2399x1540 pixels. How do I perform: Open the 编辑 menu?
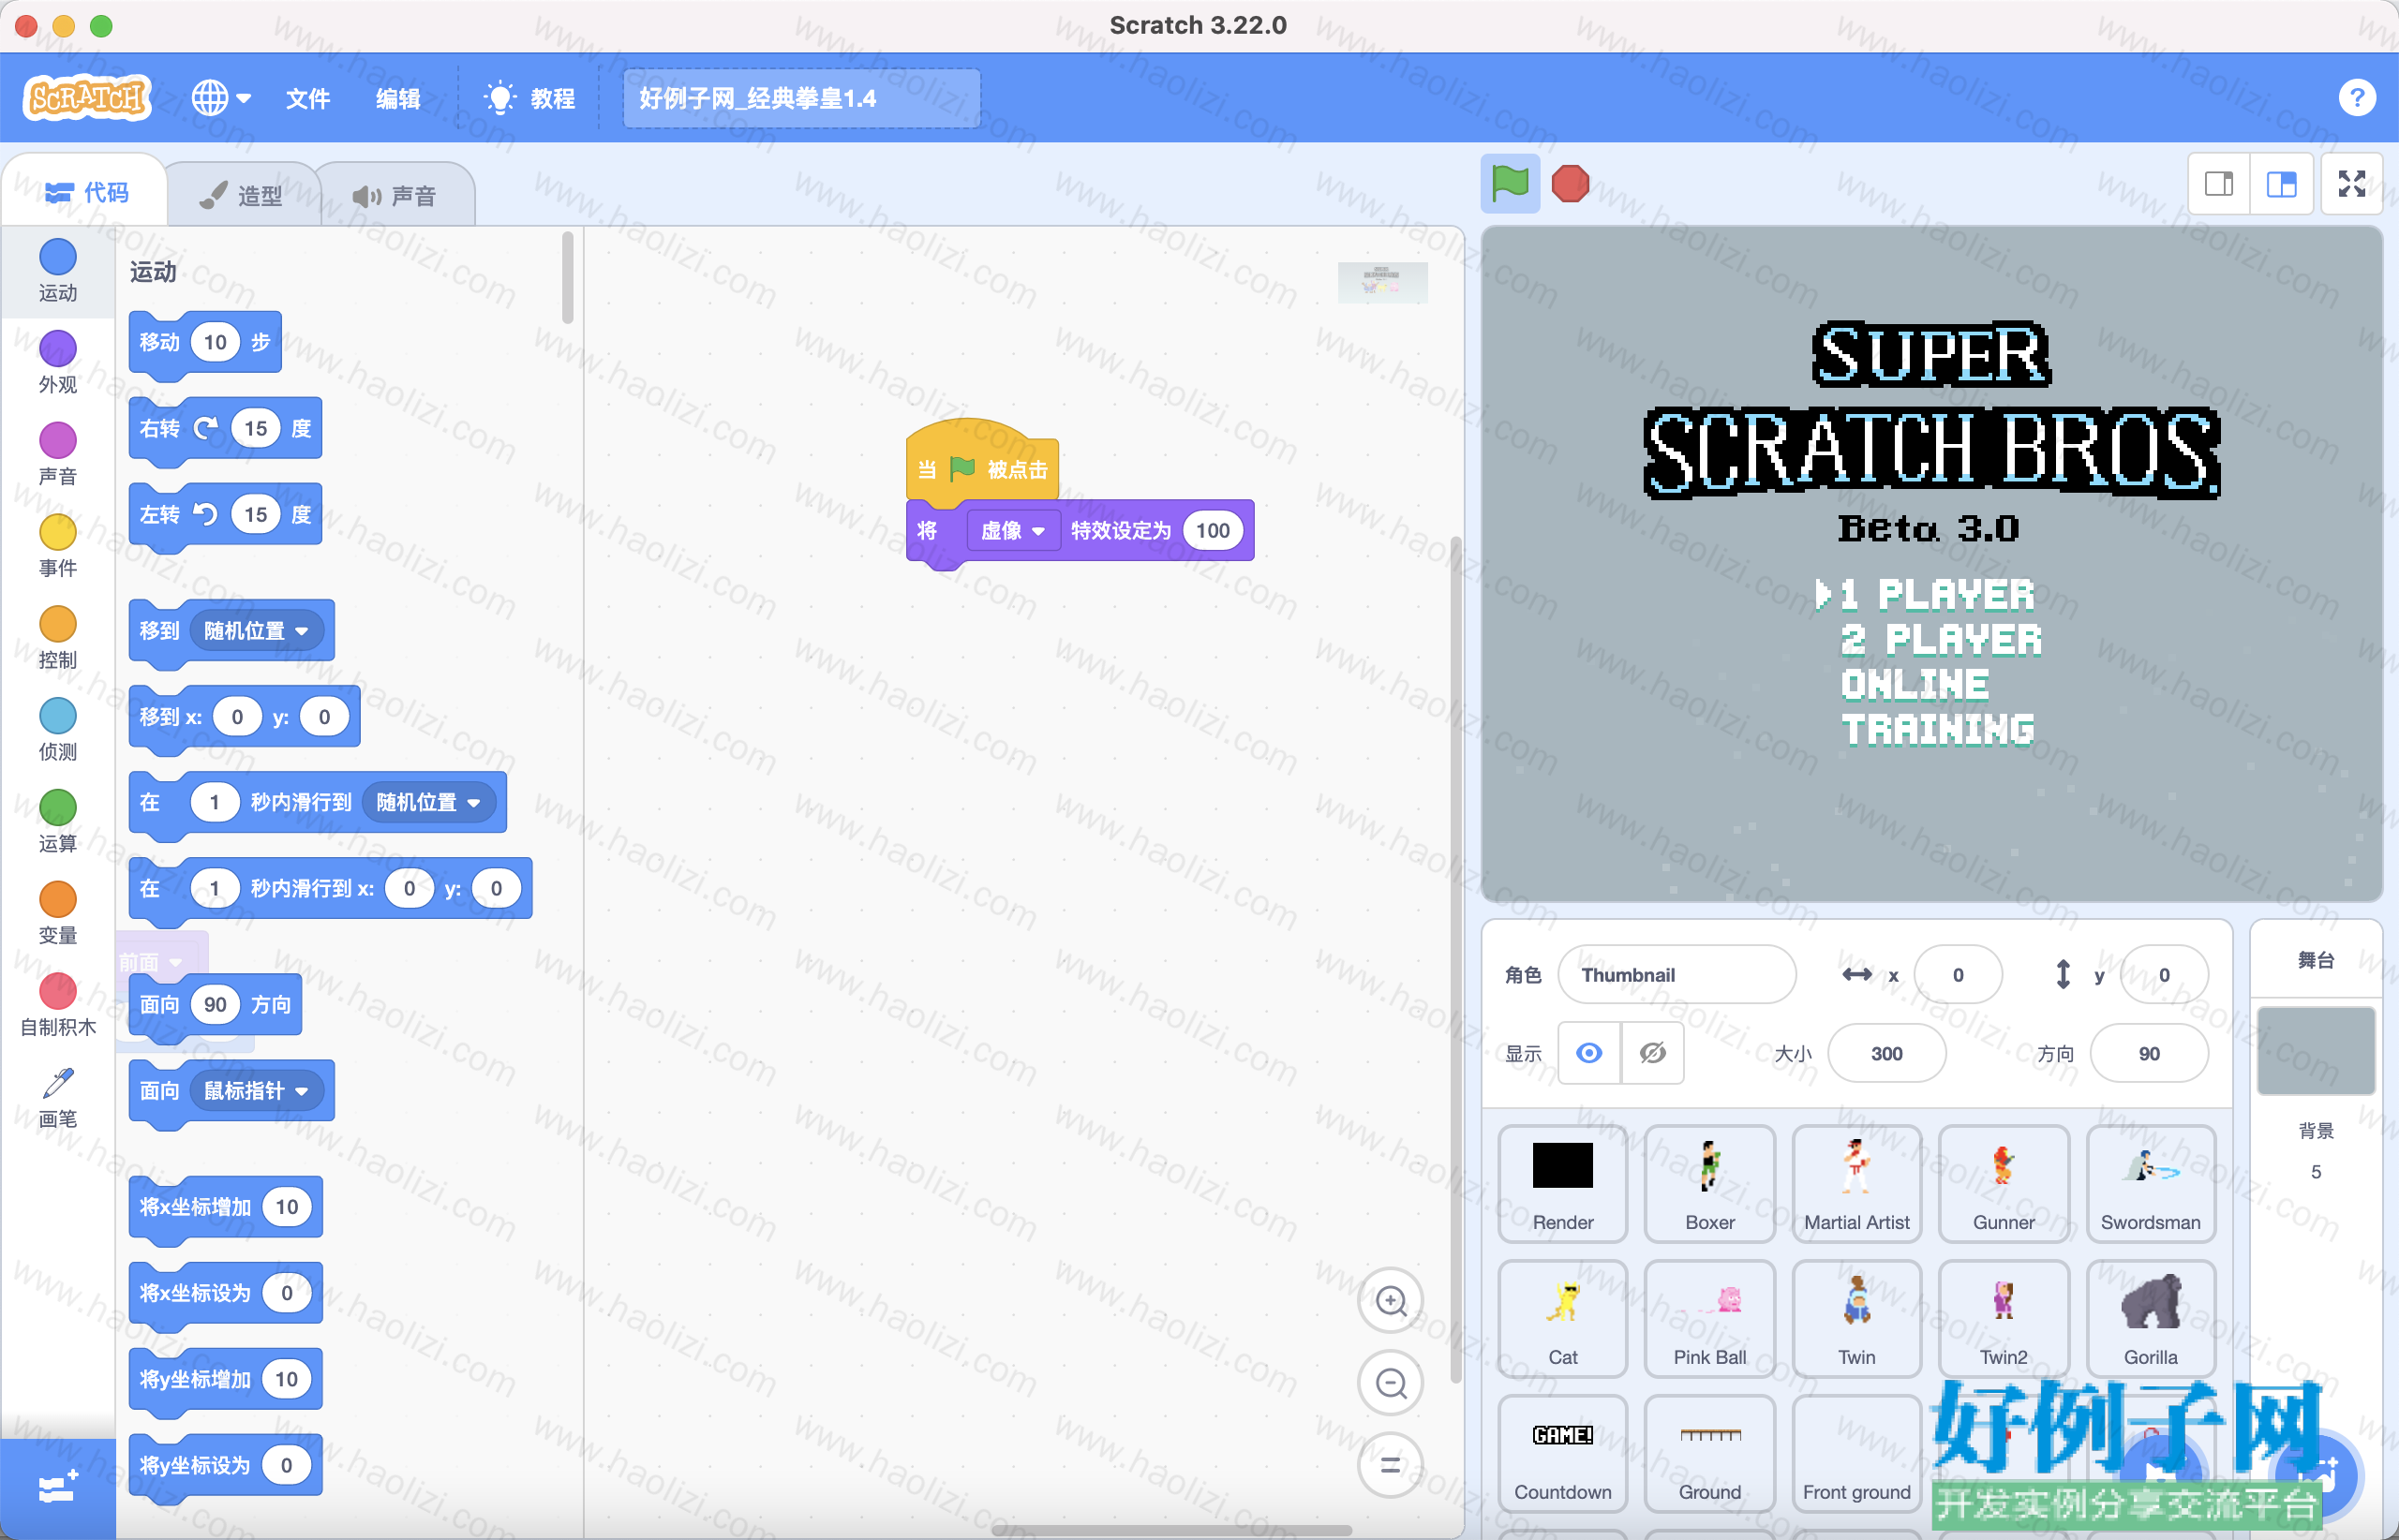click(x=397, y=98)
